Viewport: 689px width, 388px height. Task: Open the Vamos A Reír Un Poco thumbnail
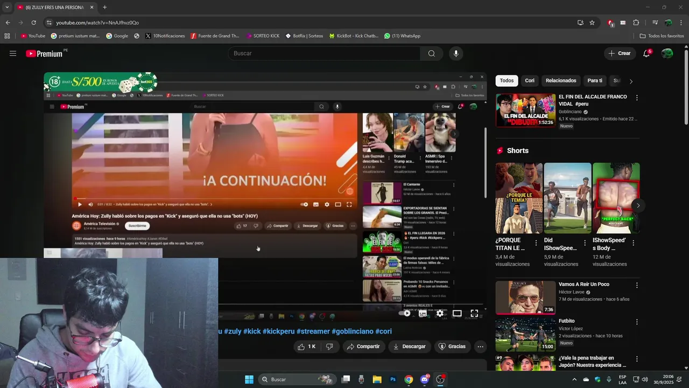525,297
